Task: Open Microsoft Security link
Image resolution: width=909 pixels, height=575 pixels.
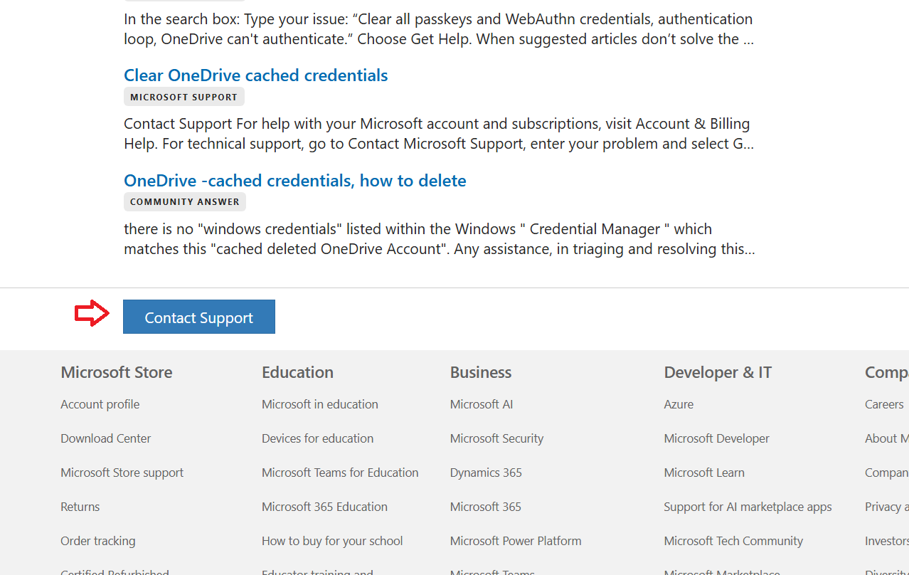Action: click(x=497, y=438)
